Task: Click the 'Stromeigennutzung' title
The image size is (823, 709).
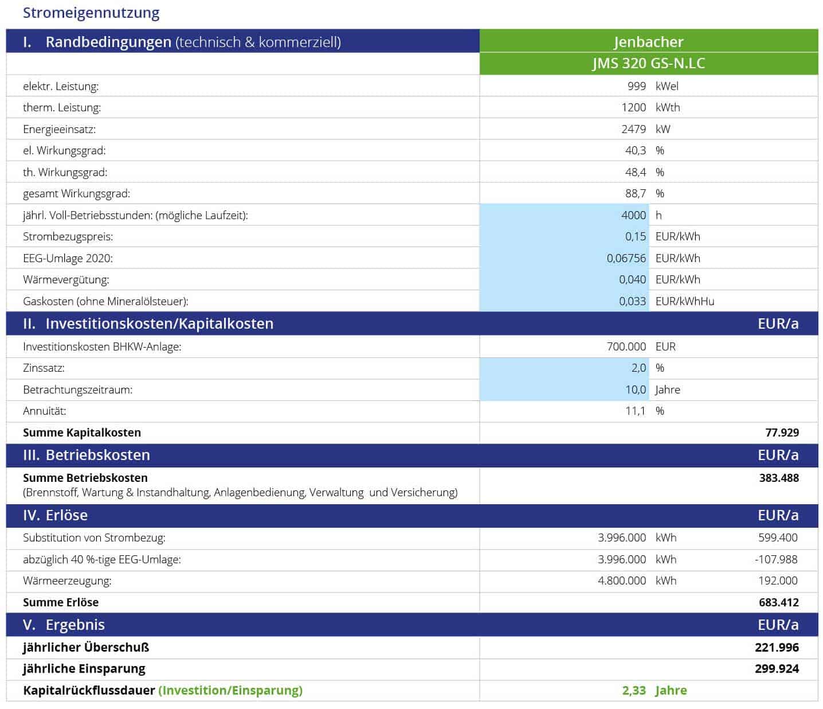Action: (91, 13)
